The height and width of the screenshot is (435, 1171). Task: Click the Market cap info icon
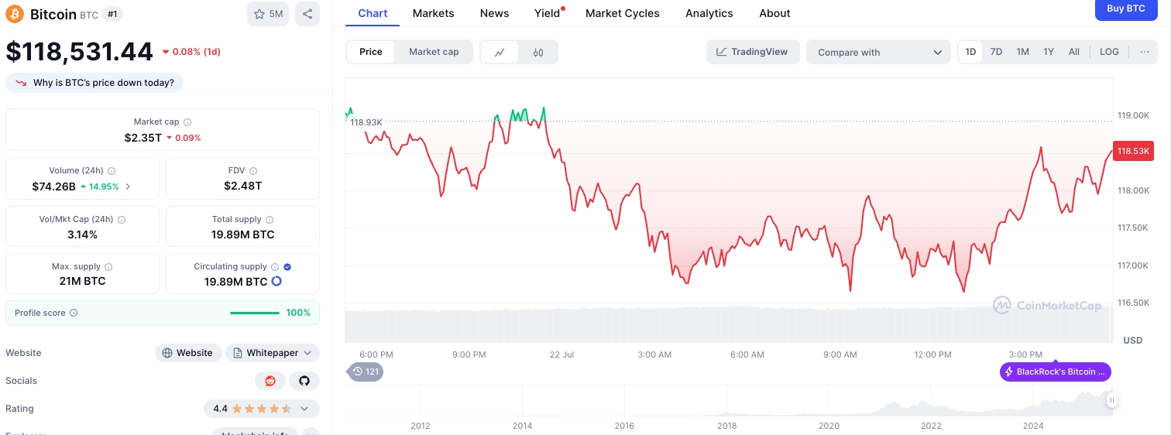pyautogui.click(x=187, y=122)
